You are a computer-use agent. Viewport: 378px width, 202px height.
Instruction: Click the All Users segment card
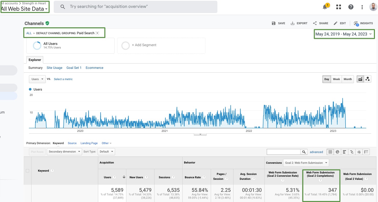[70, 46]
